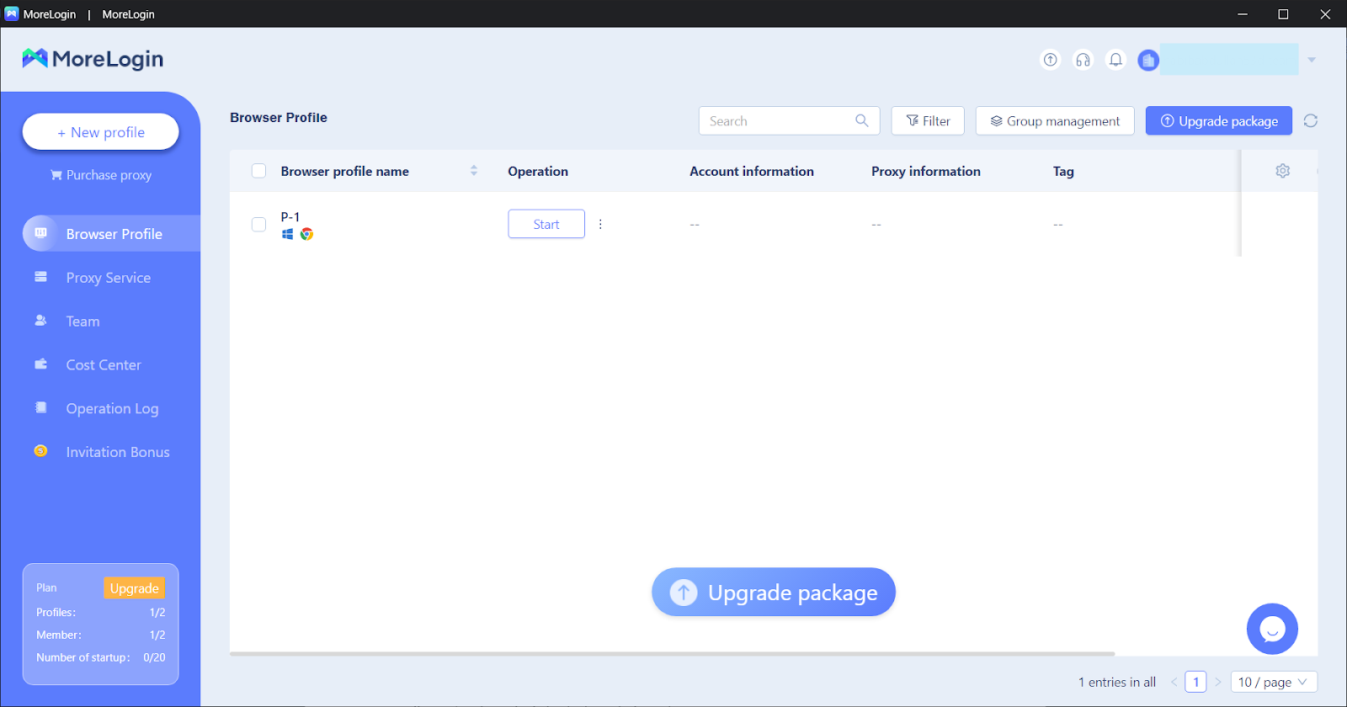Open the notification bell

(1115, 60)
